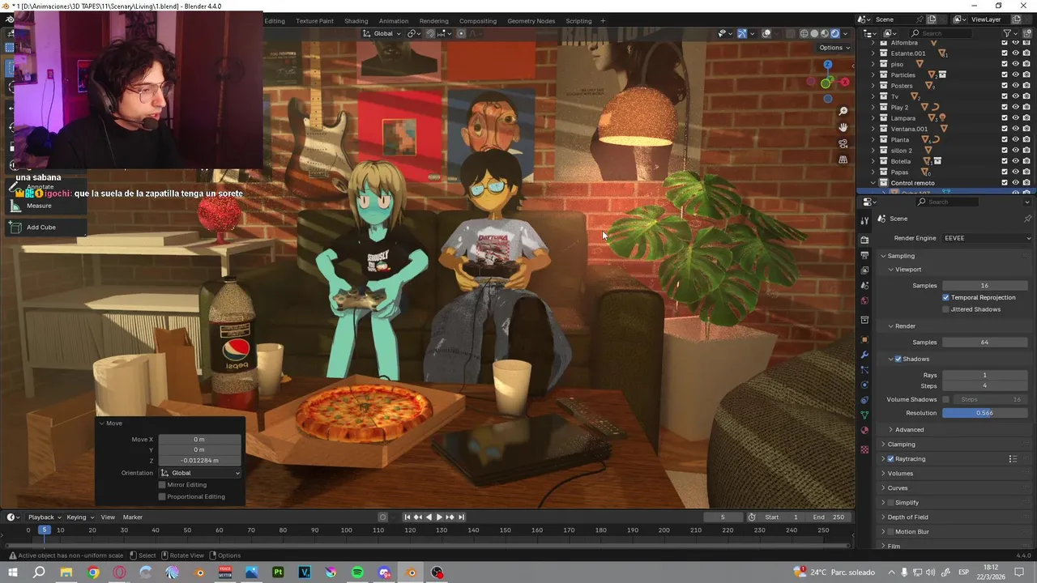Viewport: 1037px width, 583px height.
Task: Switch orthographic/perspective grid gizmo
Action: tap(843, 160)
